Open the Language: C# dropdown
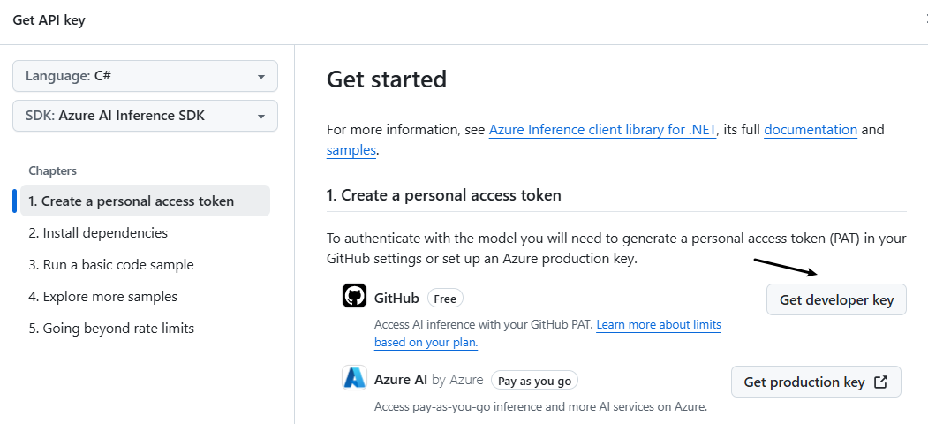 click(x=145, y=76)
